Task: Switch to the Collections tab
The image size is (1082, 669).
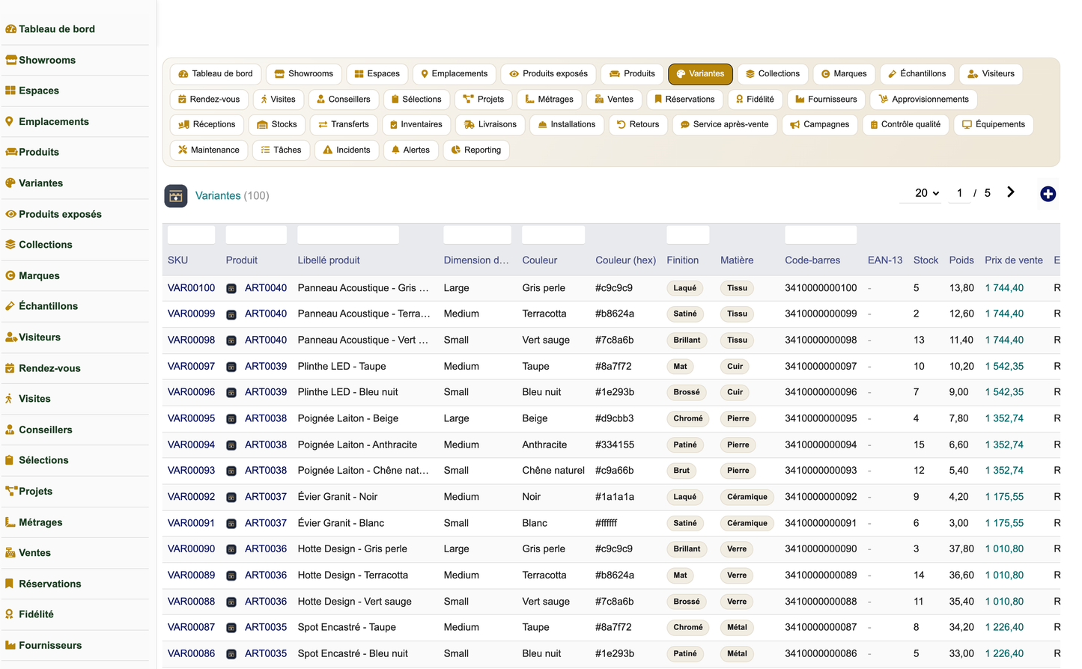Action: click(x=773, y=74)
